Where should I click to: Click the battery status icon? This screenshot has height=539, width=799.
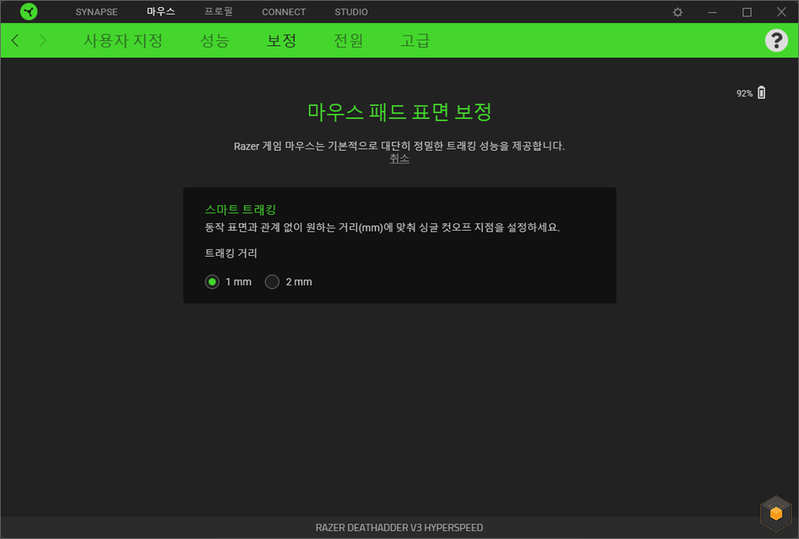[761, 93]
